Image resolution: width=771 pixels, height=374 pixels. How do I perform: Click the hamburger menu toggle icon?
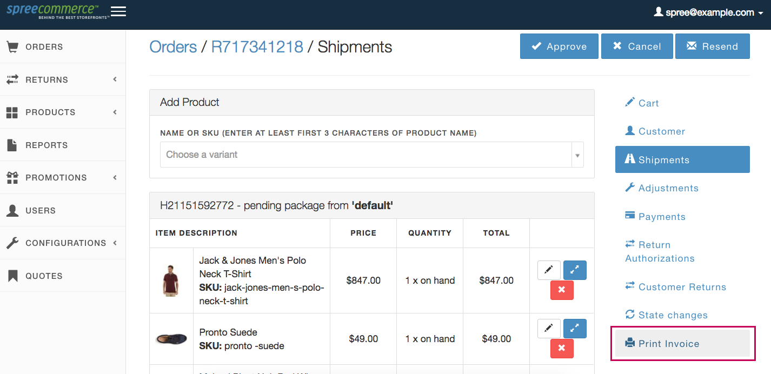point(118,11)
